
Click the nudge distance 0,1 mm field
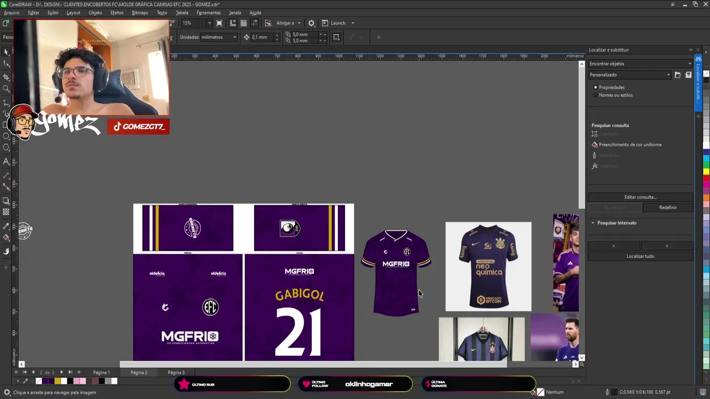click(263, 37)
